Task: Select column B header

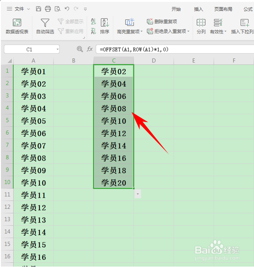Action: (x=73, y=61)
